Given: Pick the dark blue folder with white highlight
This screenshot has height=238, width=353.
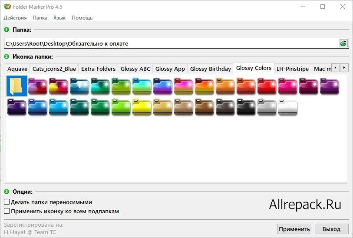Looking at the screenshot, I should pyautogui.click(x=79, y=86).
